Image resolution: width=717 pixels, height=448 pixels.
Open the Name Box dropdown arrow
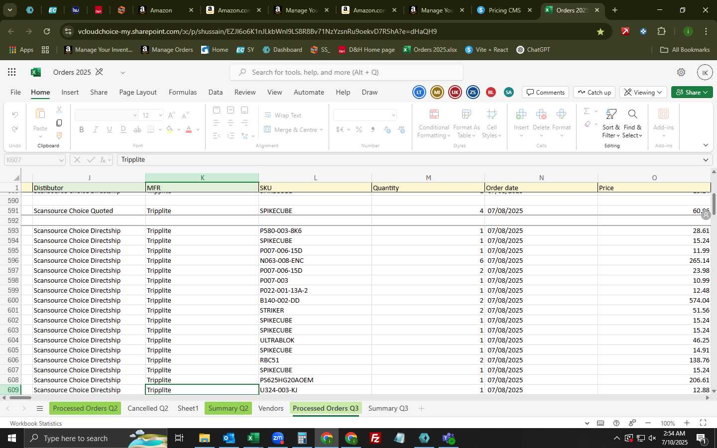tap(61, 160)
